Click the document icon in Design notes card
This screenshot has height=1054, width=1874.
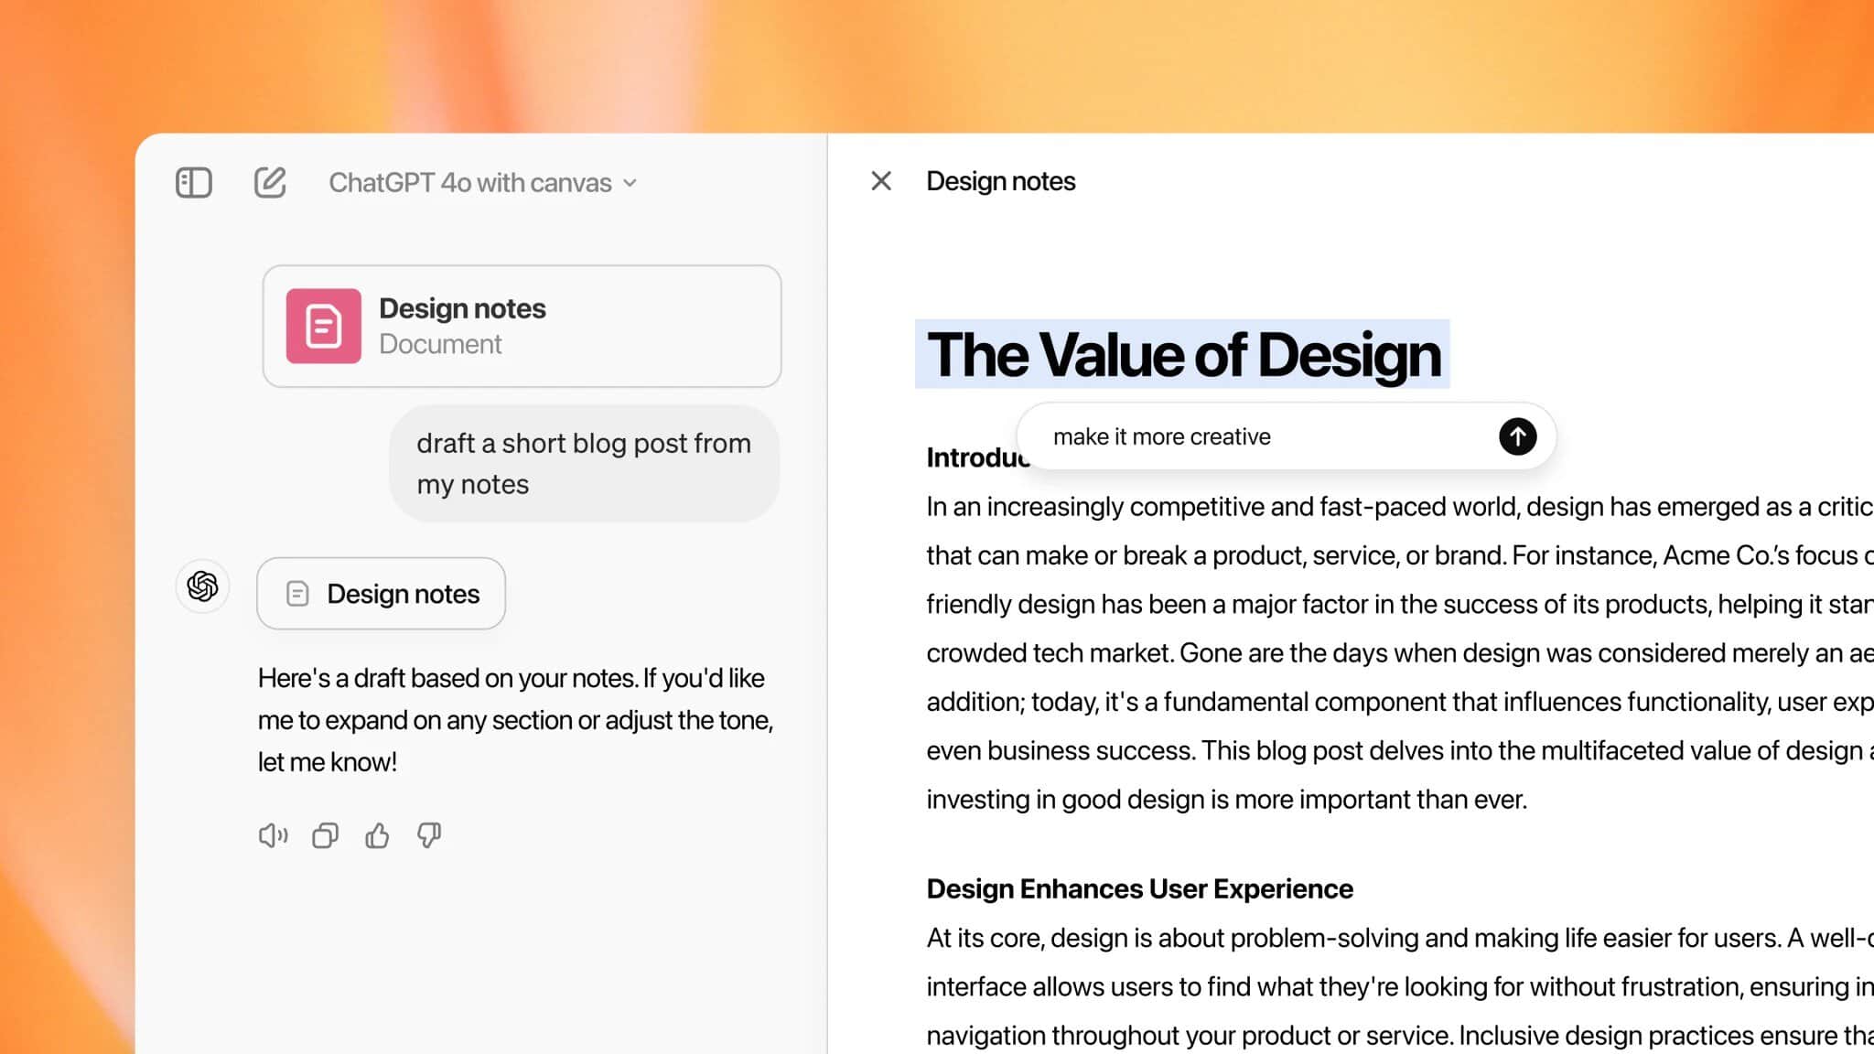click(323, 324)
